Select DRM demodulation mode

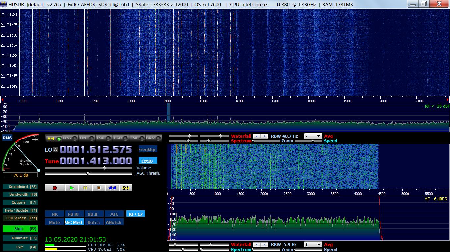(x=154, y=139)
